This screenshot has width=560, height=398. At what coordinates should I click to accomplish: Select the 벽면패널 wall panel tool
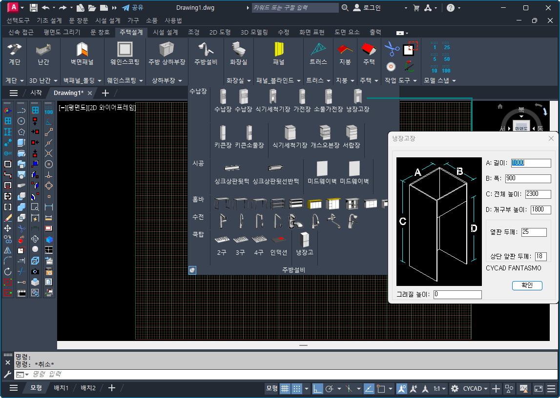pos(82,54)
